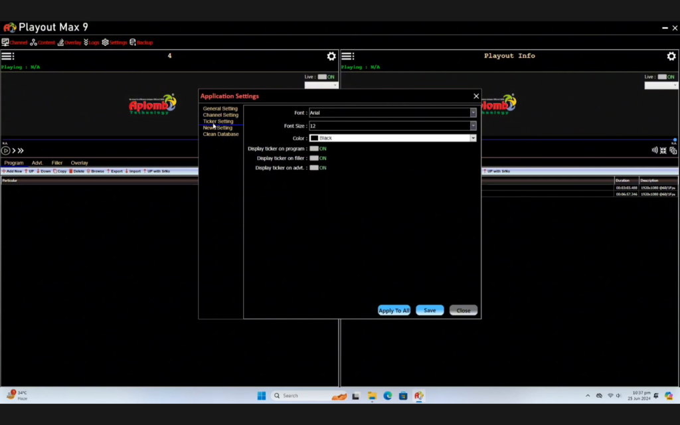The height and width of the screenshot is (425, 680).
Task: Disable Display ticker on advt. switch
Action: tap(314, 168)
